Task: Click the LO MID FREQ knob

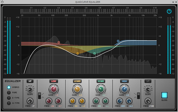Action: click(x=72, y=101)
